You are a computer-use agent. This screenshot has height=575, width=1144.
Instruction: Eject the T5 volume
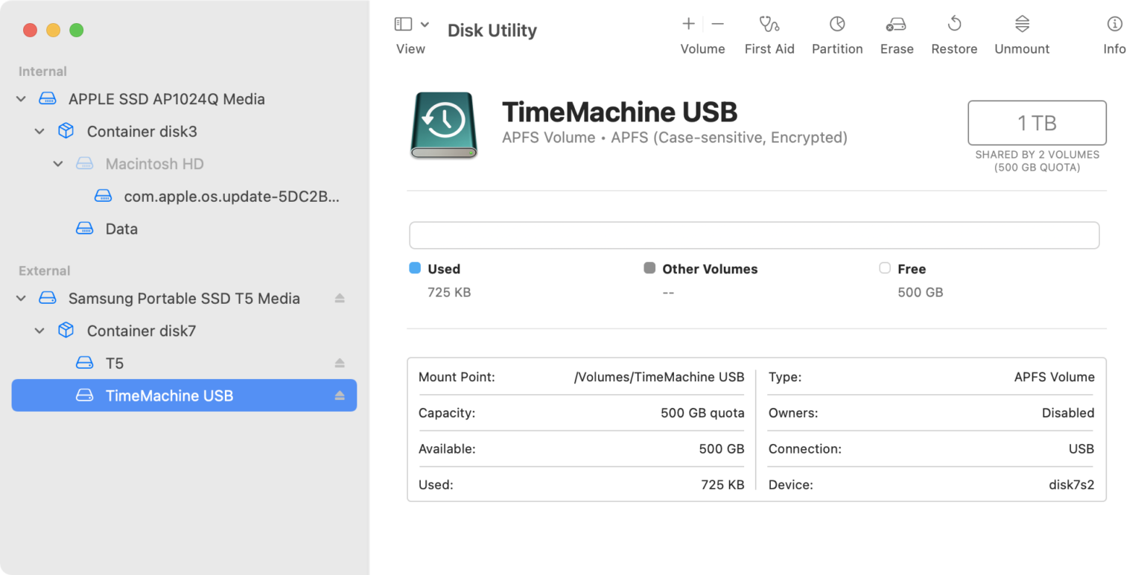point(340,363)
